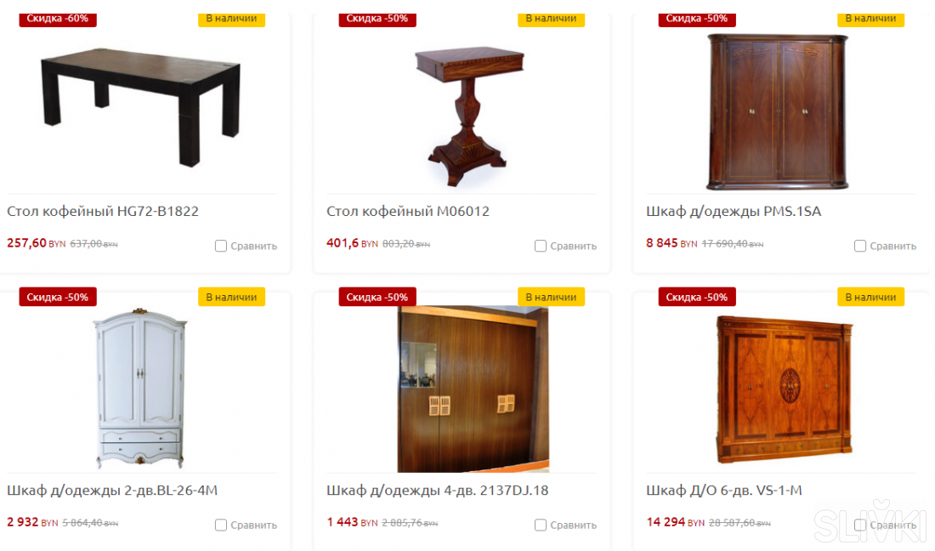Screen dimensions: 935x551
Task: Check Сравнить for Шкаф д/одежды 2-дв.BL-26-4M
Action: pyautogui.click(x=221, y=525)
